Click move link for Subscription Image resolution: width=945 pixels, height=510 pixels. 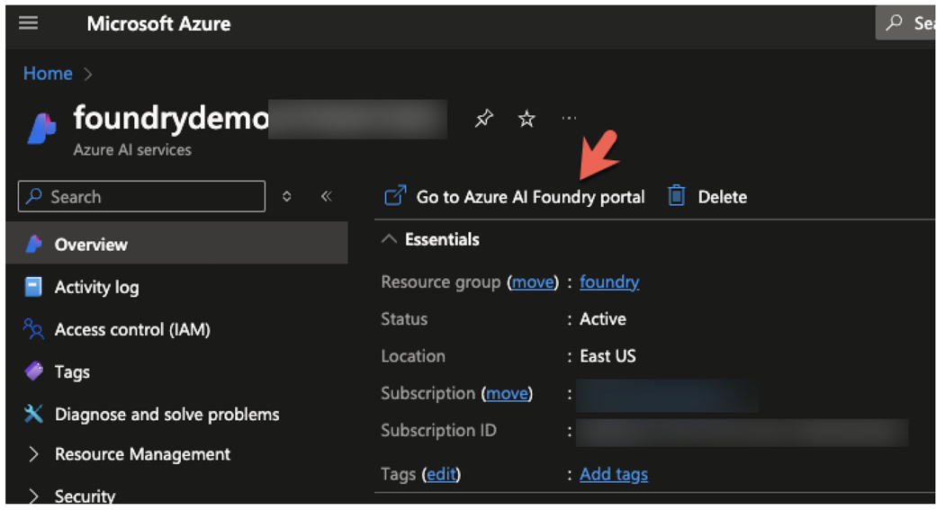coord(507,393)
